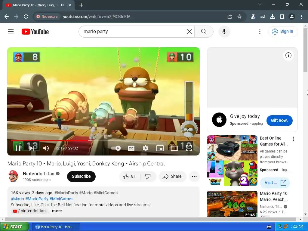The height and width of the screenshot is (231, 308).
Task: Start voice search with microphone
Action: pyautogui.click(x=224, y=31)
